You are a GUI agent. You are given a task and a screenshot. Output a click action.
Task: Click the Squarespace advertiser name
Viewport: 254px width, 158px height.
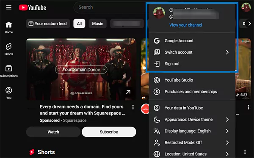(x=75, y=120)
